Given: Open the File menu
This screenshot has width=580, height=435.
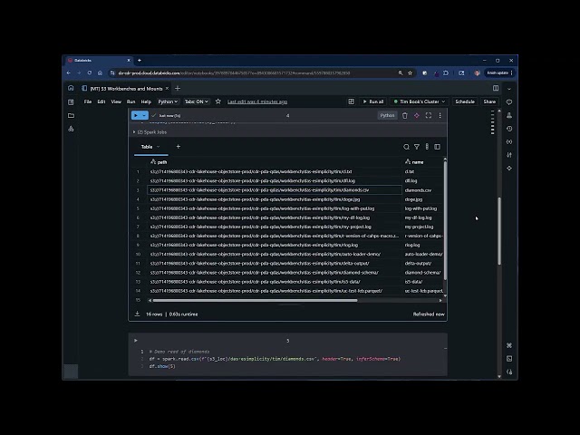Looking at the screenshot, I should coord(88,101).
